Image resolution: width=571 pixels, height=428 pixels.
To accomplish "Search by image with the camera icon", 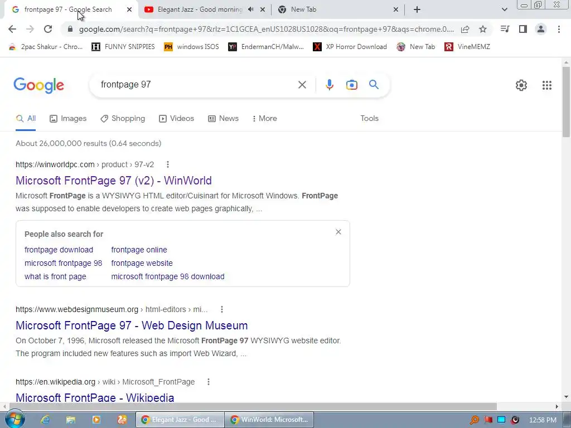I will click(x=351, y=85).
